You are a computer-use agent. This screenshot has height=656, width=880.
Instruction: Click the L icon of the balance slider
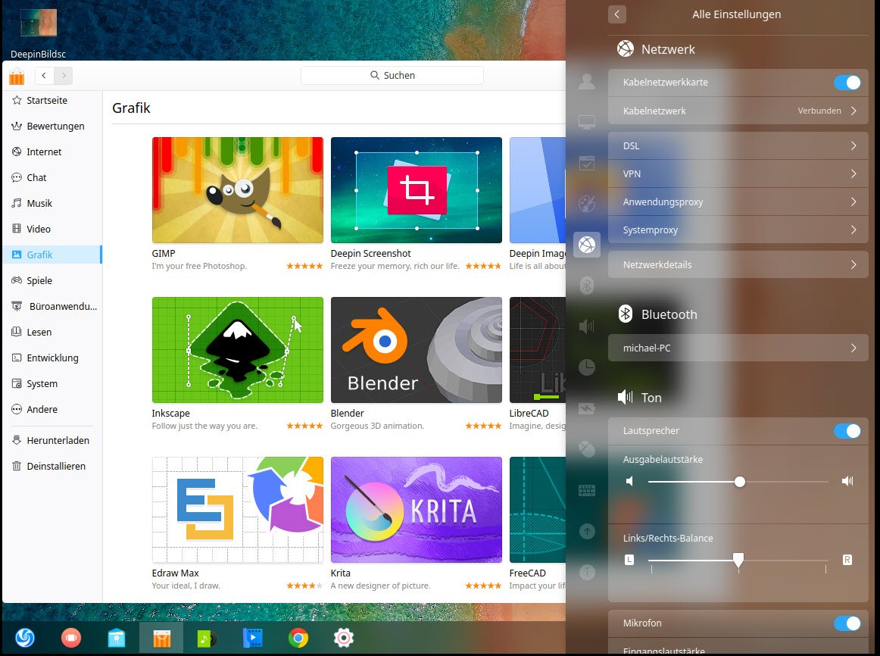[629, 560]
